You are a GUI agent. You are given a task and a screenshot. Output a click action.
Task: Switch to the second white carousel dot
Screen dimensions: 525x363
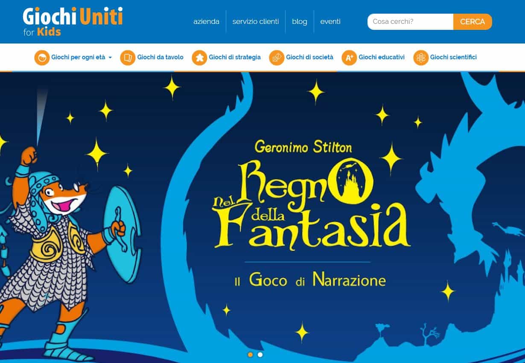pyautogui.click(x=260, y=354)
